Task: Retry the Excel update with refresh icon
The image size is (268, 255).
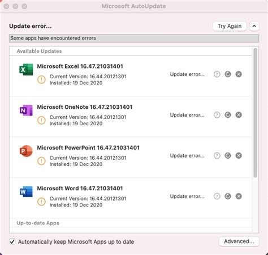Action: [228, 74]
